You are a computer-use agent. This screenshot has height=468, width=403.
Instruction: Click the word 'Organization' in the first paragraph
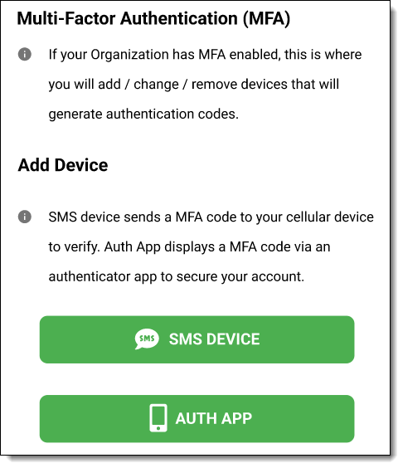click(129, 56)
